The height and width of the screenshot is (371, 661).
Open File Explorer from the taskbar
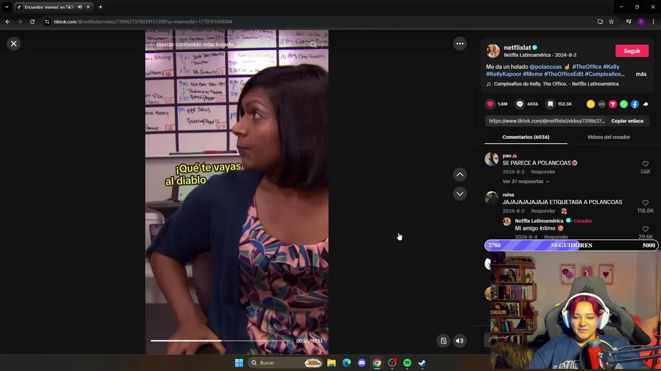click(332, 363)
